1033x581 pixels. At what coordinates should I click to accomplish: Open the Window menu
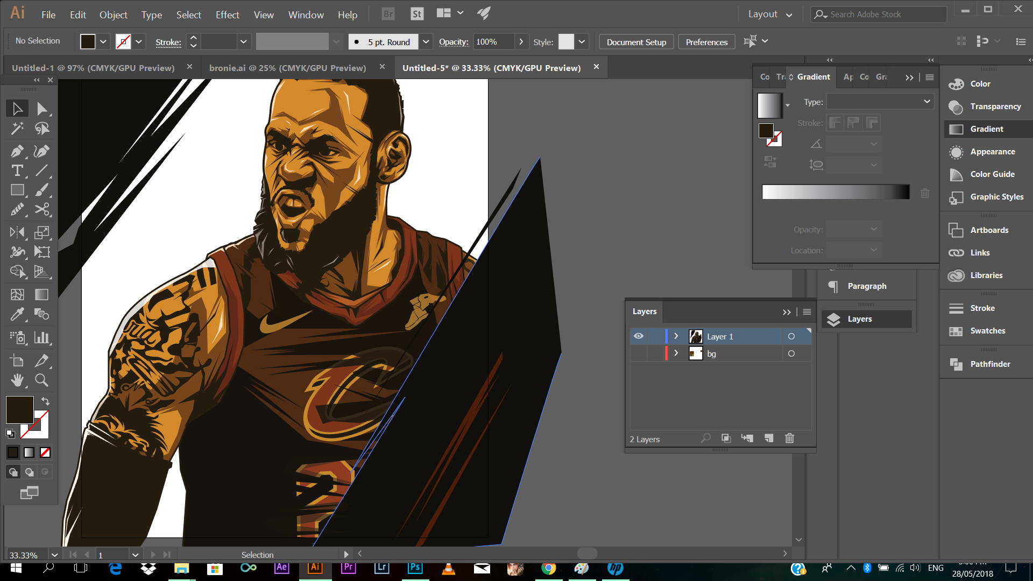(306, 15)
